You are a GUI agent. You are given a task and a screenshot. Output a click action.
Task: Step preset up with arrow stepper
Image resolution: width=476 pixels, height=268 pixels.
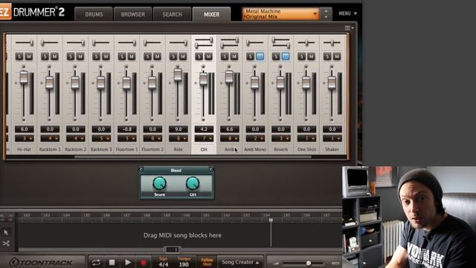(326, 11)
